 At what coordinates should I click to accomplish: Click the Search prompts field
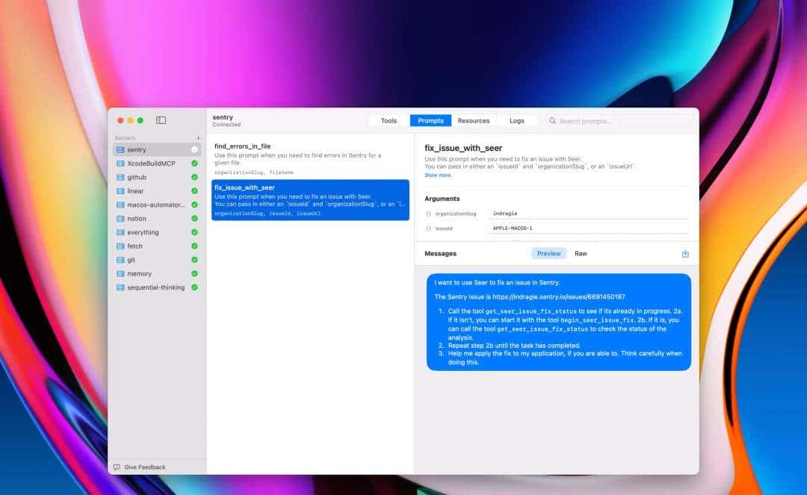coord(620,121)
